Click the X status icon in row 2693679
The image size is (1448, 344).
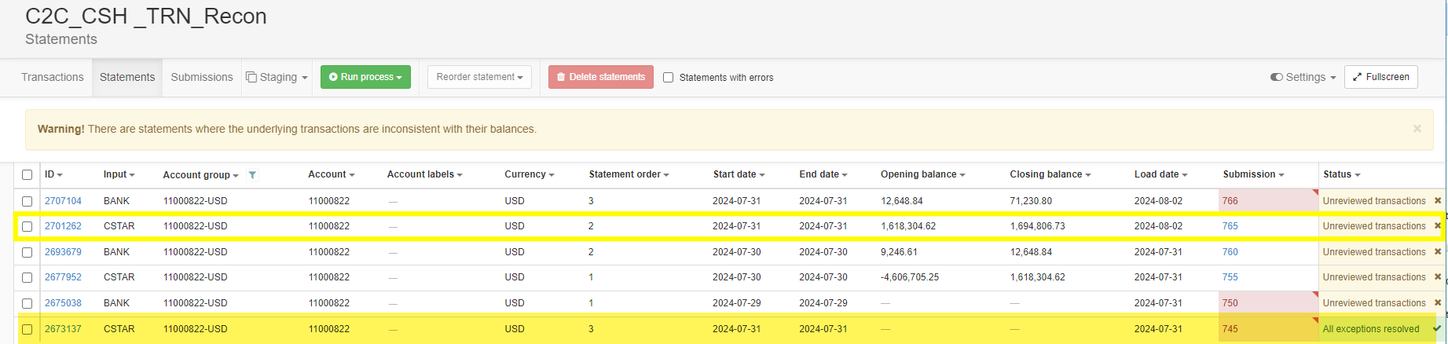1438,251
